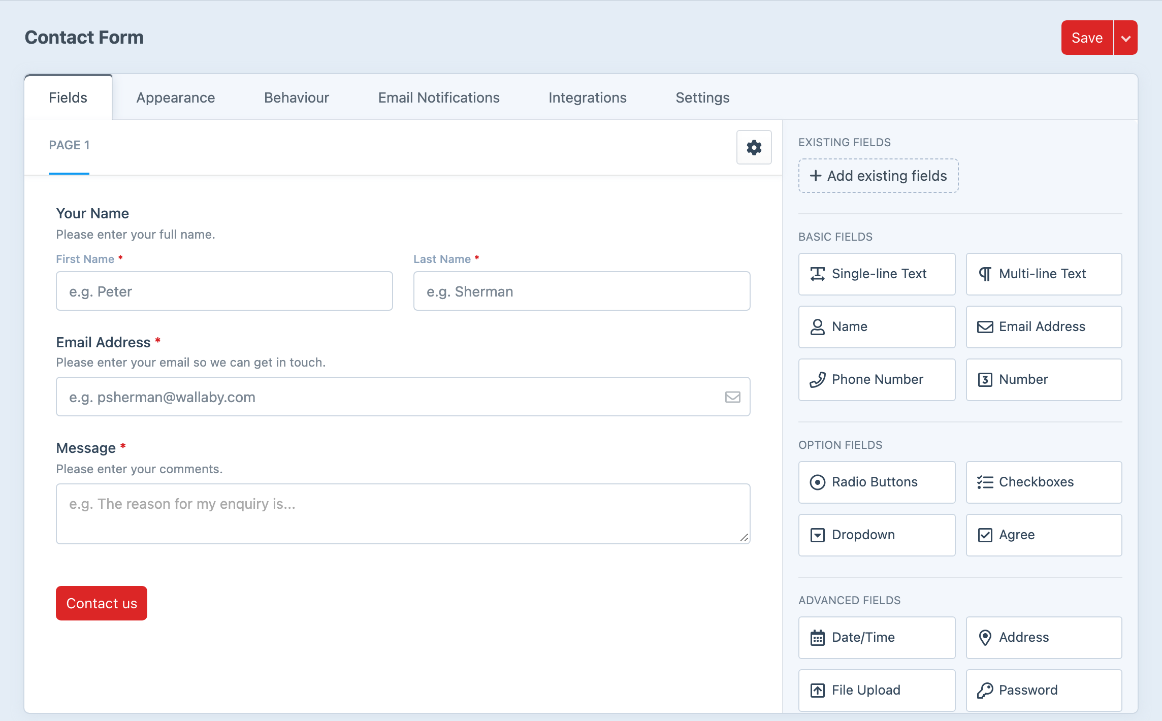Select the Your Name field label
Viewport: 1162px width, 721px height.
[x=92, y=213]
